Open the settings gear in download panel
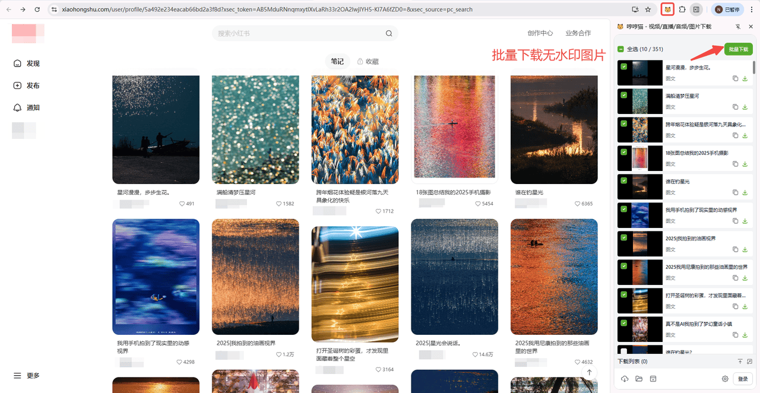Screen dimensions: 760x393 725,379
